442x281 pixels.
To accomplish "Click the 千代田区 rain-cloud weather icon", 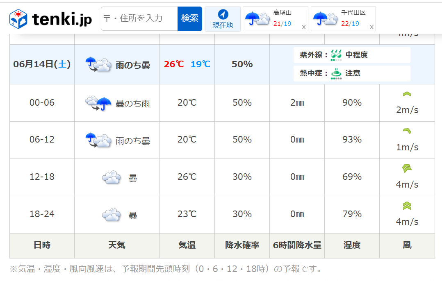I will (325, 18).
